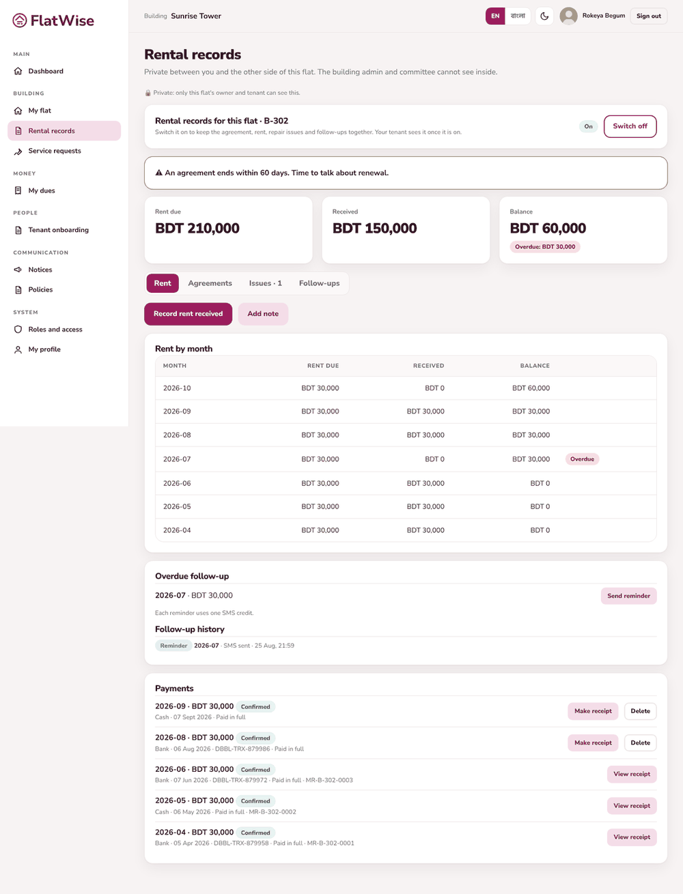The height and width of the screenshot is (894, 683).
Task: Click the My profile person icon
Action: (x=18, y=349)
